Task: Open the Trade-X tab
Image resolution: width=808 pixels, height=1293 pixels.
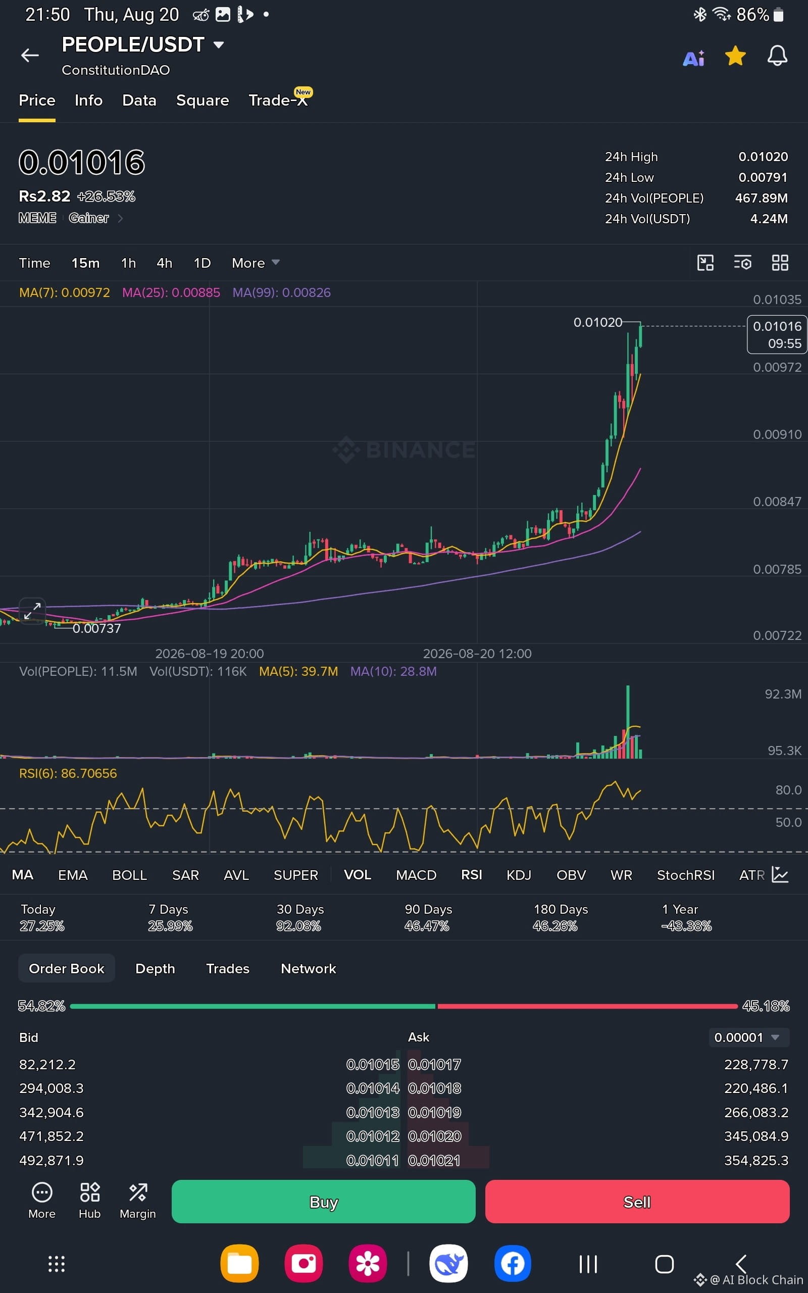Action: tap(278, 100)
